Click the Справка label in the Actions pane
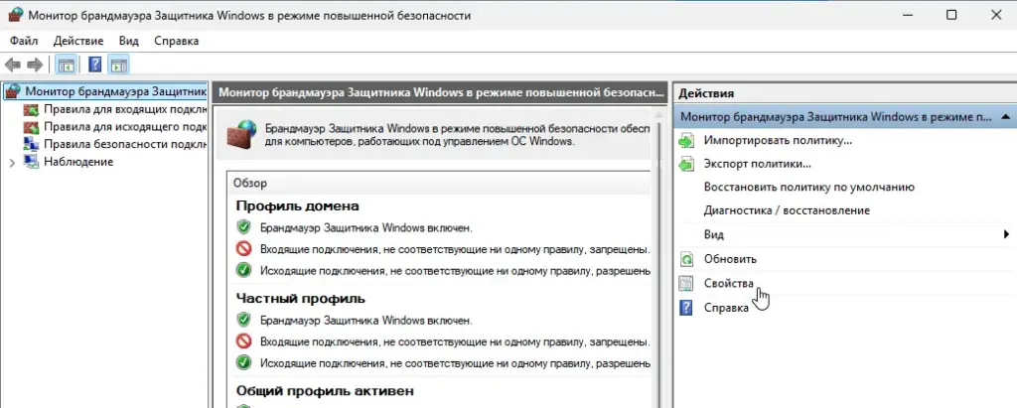The width and height of the screenshot is (1017, 408). (x=726, y=308)
